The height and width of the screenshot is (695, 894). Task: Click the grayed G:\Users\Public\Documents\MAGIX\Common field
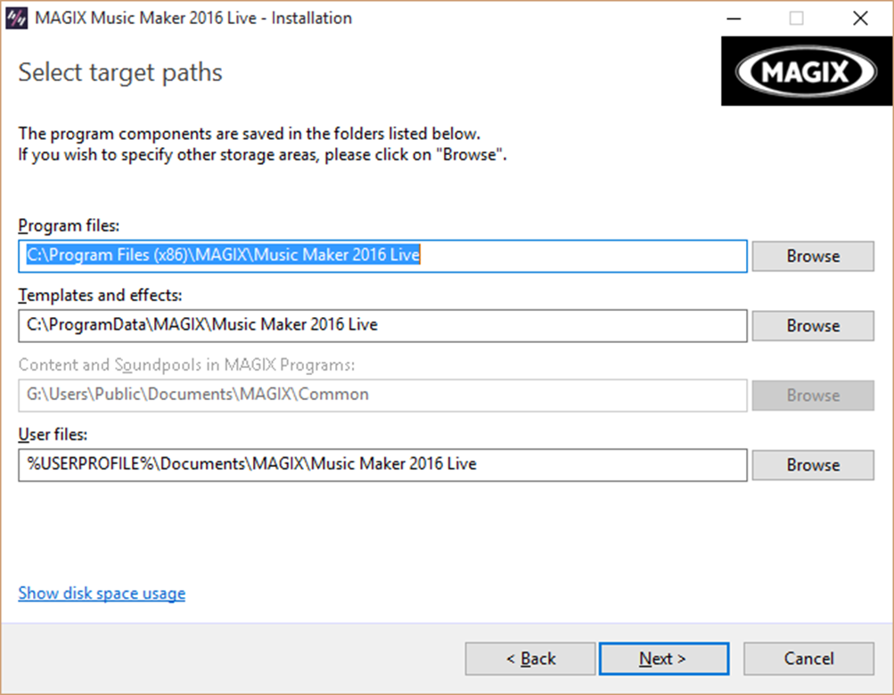point(382,395)
